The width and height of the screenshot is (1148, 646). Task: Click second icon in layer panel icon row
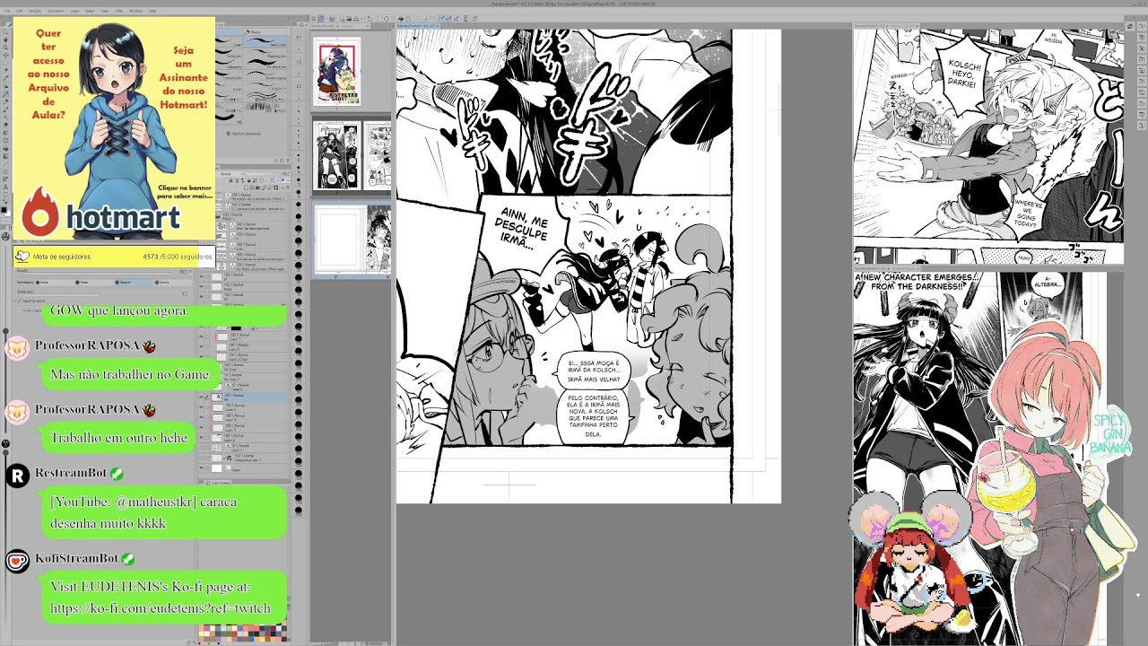tap(237, 180)
